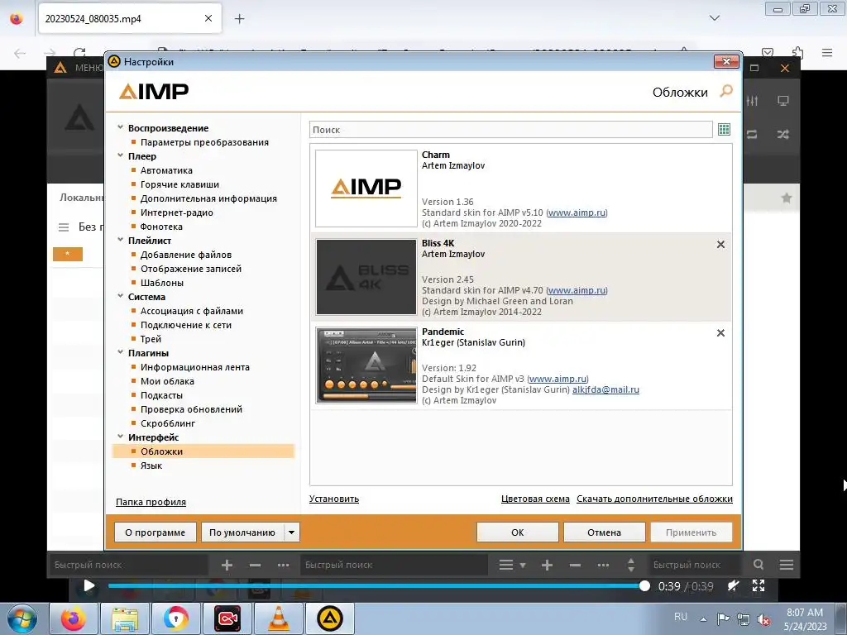Open Windows Start menu orb
Screen dimensions: 847x635
(22, 618)
